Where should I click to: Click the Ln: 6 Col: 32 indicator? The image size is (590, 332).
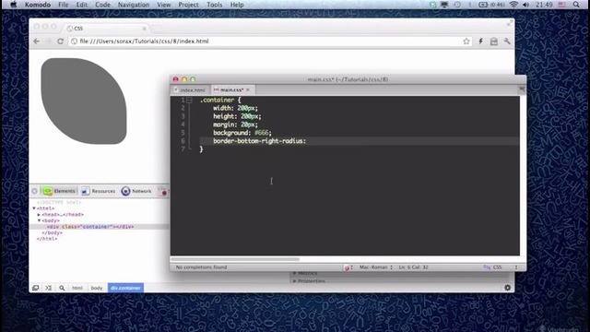coord(414,267)
